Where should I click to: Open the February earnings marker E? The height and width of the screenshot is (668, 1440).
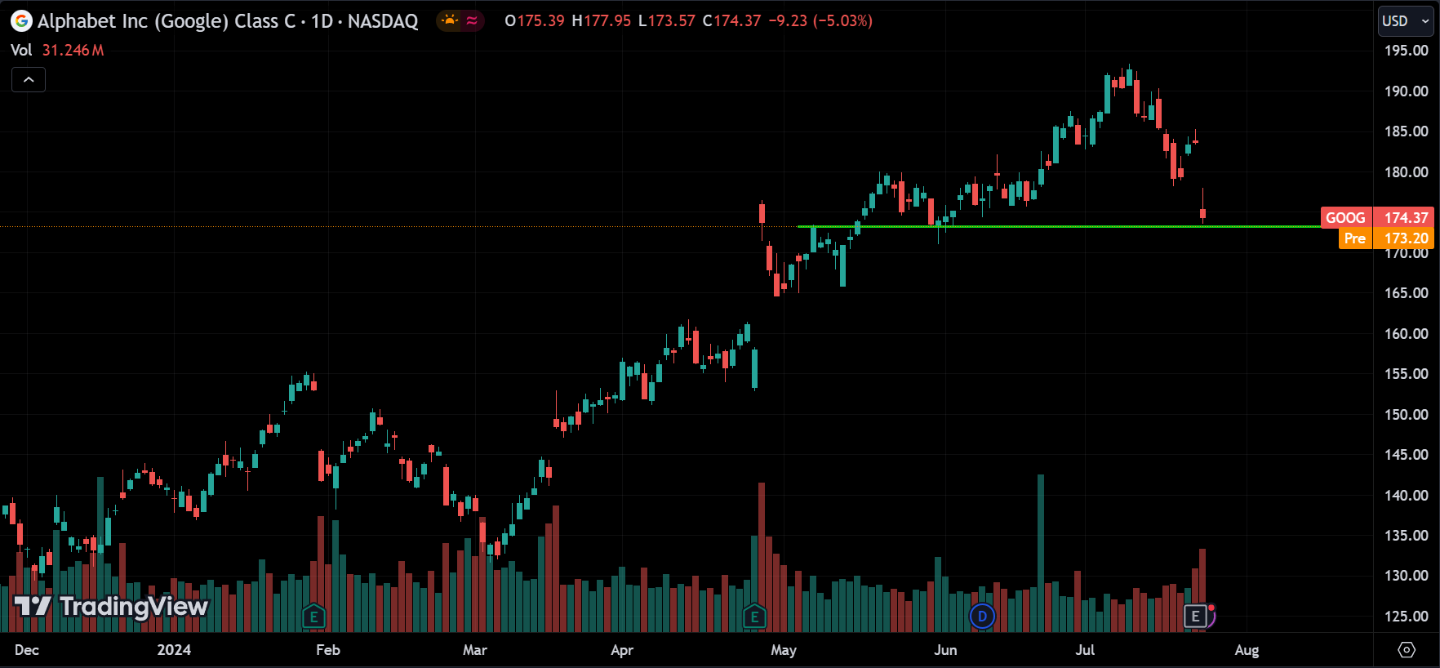[313, 617]
